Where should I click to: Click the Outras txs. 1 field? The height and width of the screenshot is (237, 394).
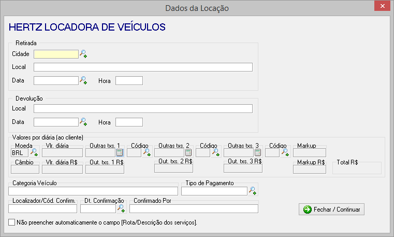[100, 152]
